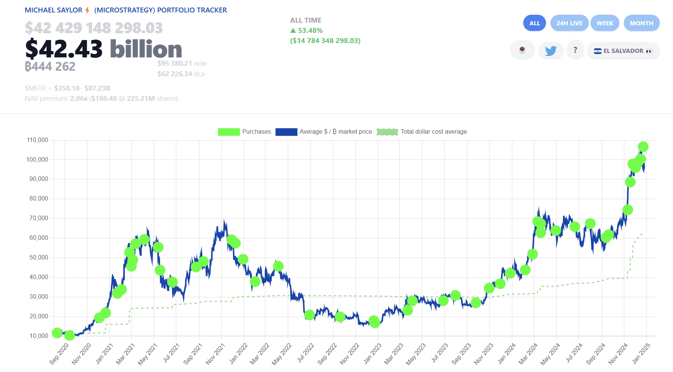Open the Michael Saylor portfolio tracker title link
The height and width of the screenshot is (372, 673).
point(126,10)
